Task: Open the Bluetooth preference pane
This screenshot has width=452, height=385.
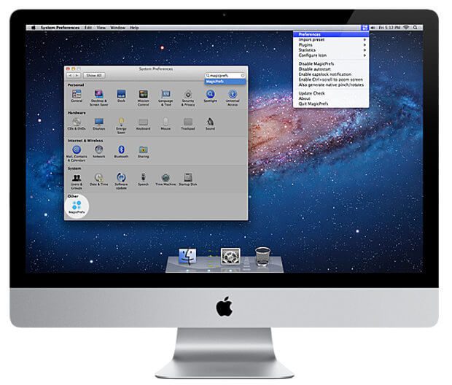Action: pos(121,152)
